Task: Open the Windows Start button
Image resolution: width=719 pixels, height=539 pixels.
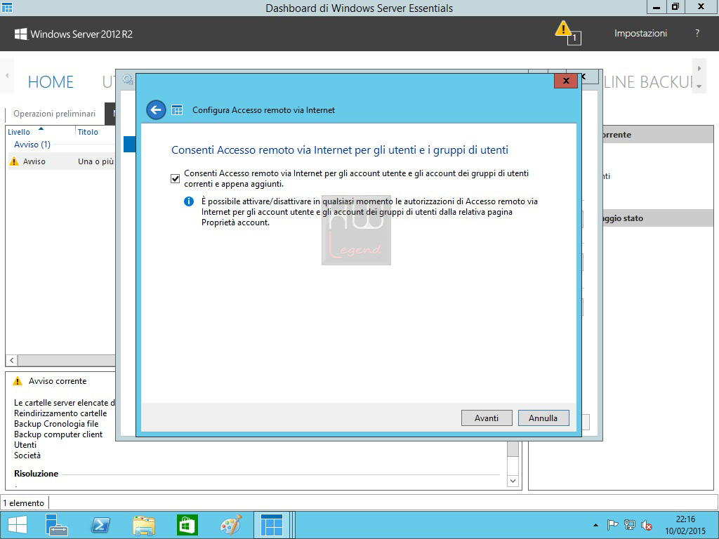Action: [x=18, y=525]
